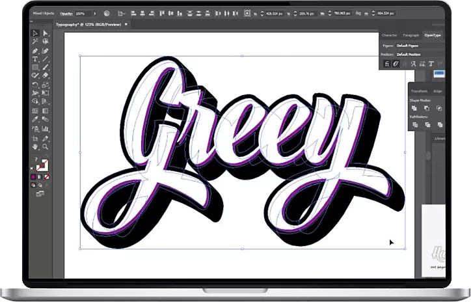This screenshot has height=302, width=471.
Task: Click the purple Color fill button
Action: pyautogui.click(x=33, y=177)
